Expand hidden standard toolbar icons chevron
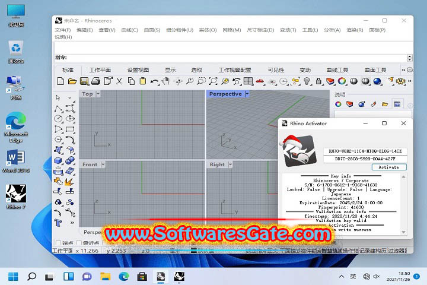This screenshot has width=427, height=285. pos(410,81)
